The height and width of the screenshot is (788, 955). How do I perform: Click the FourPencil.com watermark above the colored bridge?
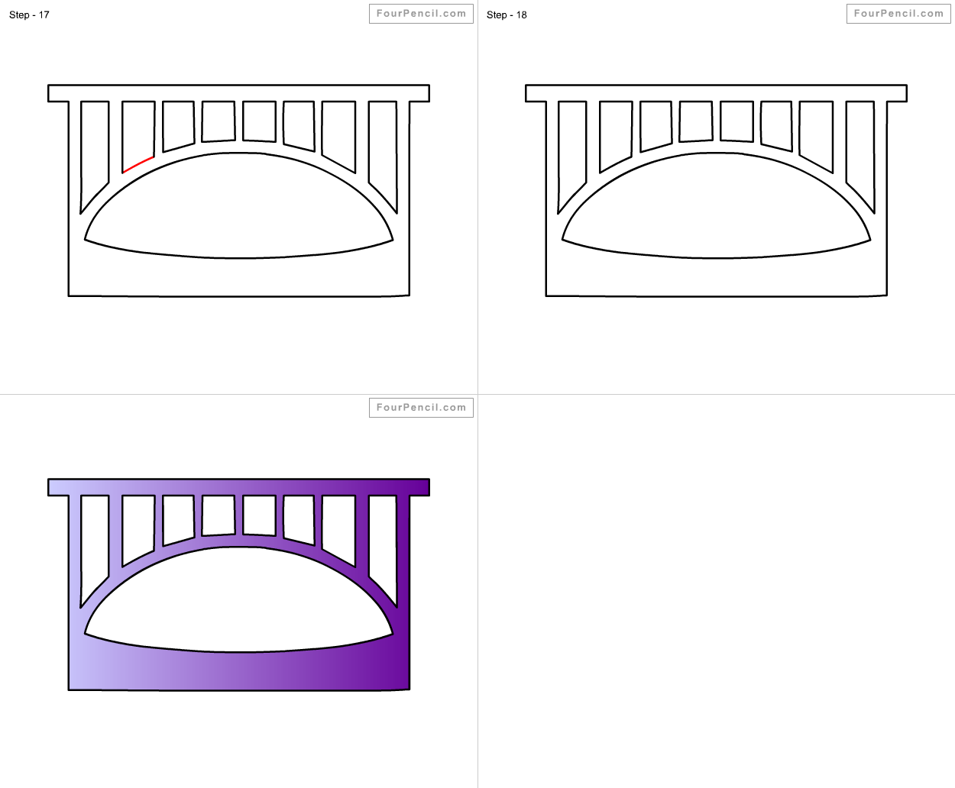pyautogui.click(x=421, y=407)
